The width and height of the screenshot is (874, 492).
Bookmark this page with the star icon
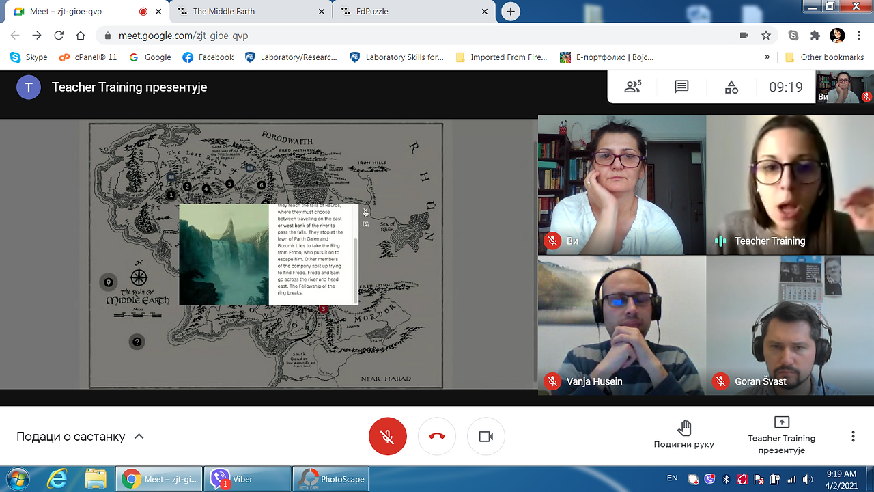click(x=766, y=36)
